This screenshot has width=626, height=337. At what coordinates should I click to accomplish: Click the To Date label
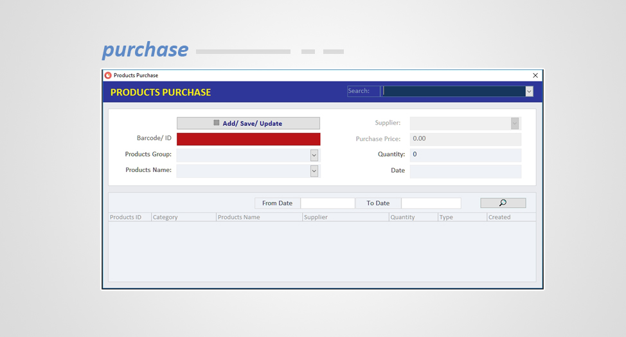pos(378,203)
